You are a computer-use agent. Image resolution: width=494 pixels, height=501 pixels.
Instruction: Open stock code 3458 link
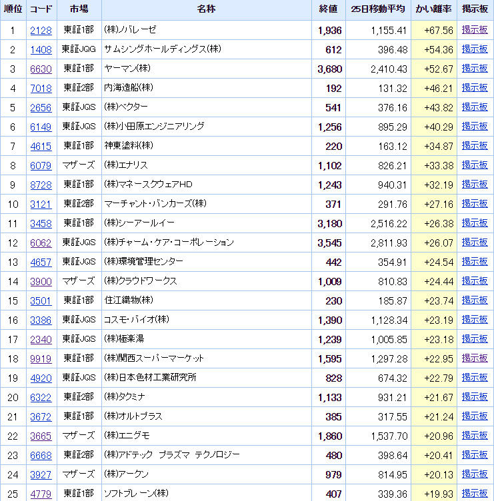click(x=41, y=224)
